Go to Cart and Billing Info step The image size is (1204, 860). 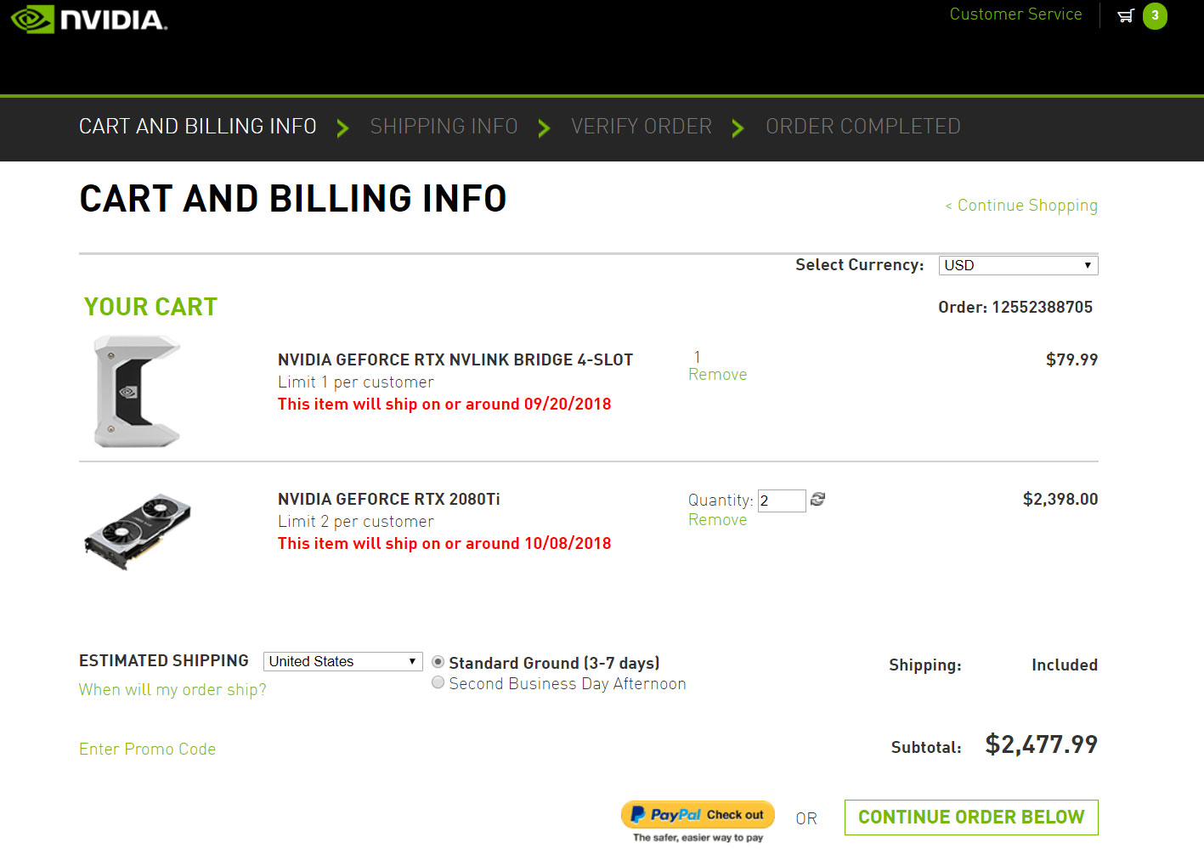tap(198, 127)
